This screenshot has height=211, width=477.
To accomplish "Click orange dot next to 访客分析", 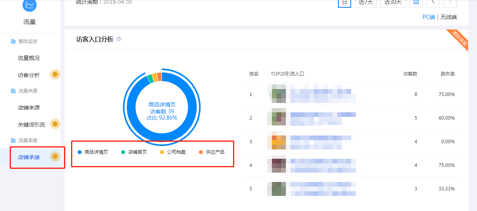I will tap(55, 74).
